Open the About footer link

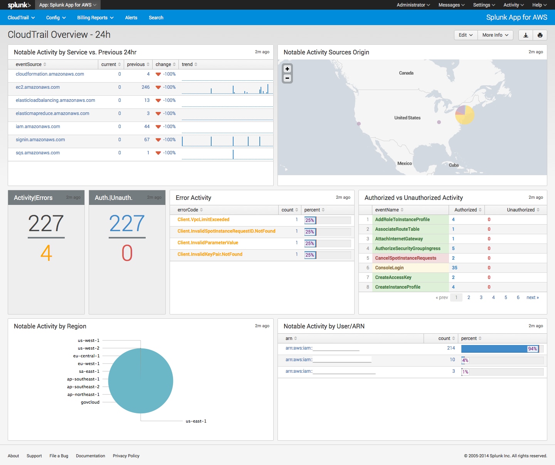13,456
